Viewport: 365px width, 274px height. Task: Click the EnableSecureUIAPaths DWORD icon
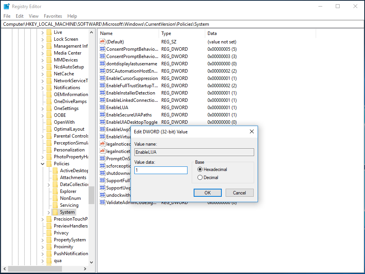click(x=102, y=115)
